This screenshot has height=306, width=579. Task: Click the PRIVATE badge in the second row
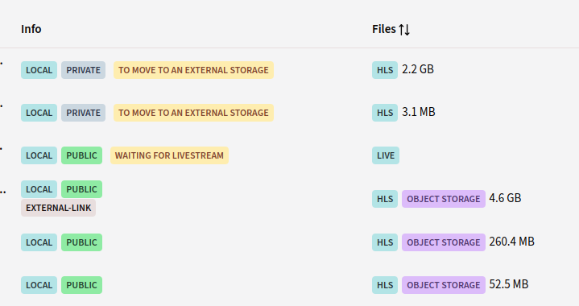84,113
